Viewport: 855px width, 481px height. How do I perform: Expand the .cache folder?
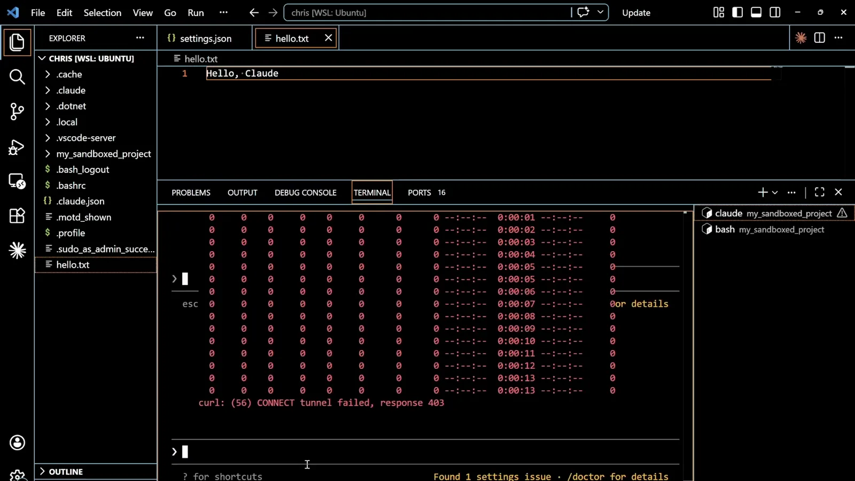tap(96, 74)
